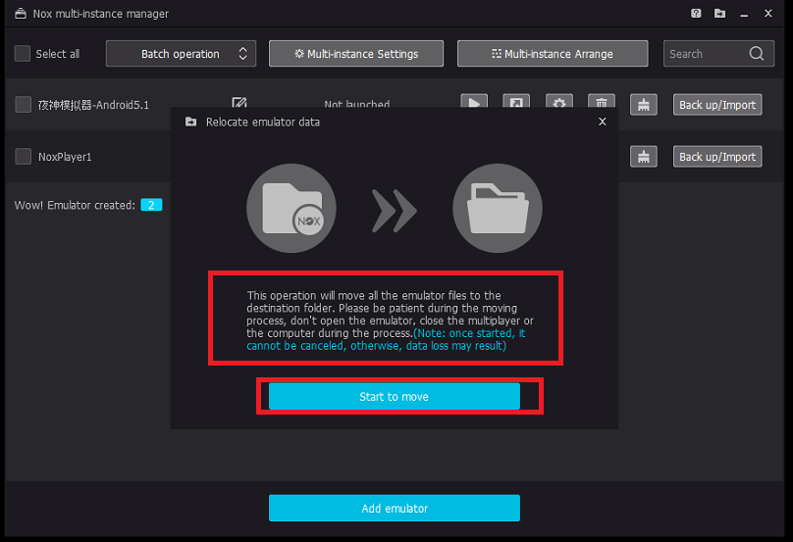
Task: Create desktop shortcut for Android5.1 emulator
Action: (x=516, y=102)
